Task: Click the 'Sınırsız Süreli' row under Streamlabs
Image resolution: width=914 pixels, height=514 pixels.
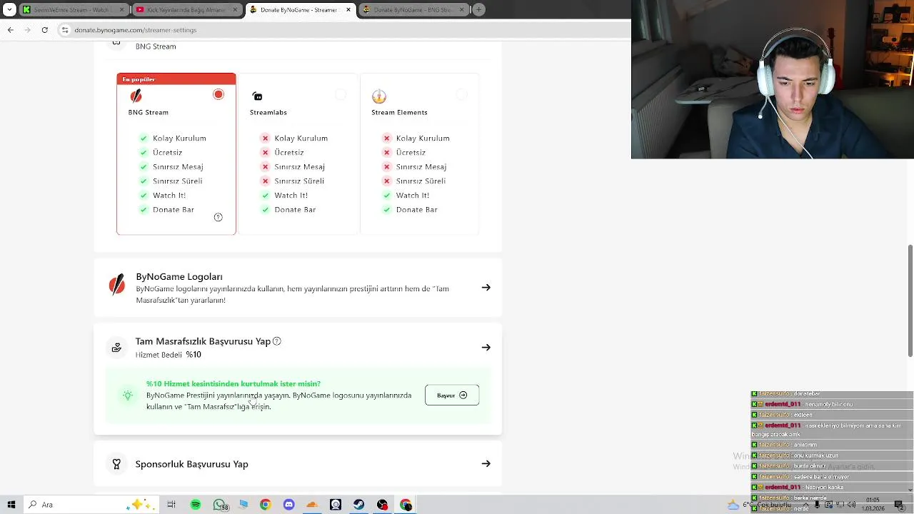Action: coord(293,181)
